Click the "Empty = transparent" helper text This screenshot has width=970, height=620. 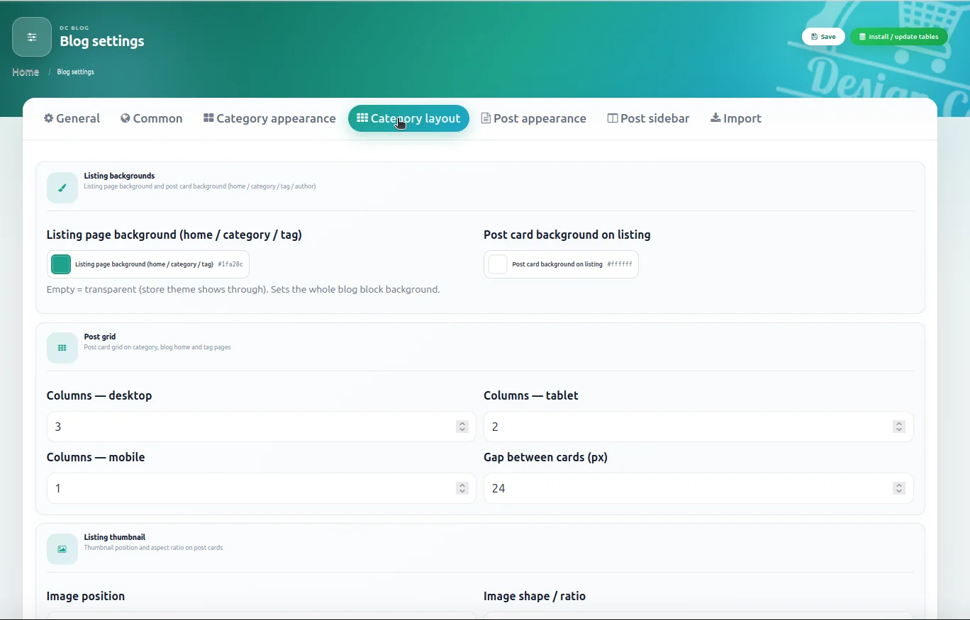[243, 289]
